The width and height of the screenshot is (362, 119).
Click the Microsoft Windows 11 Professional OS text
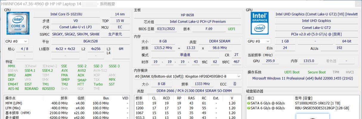(302, 79)
